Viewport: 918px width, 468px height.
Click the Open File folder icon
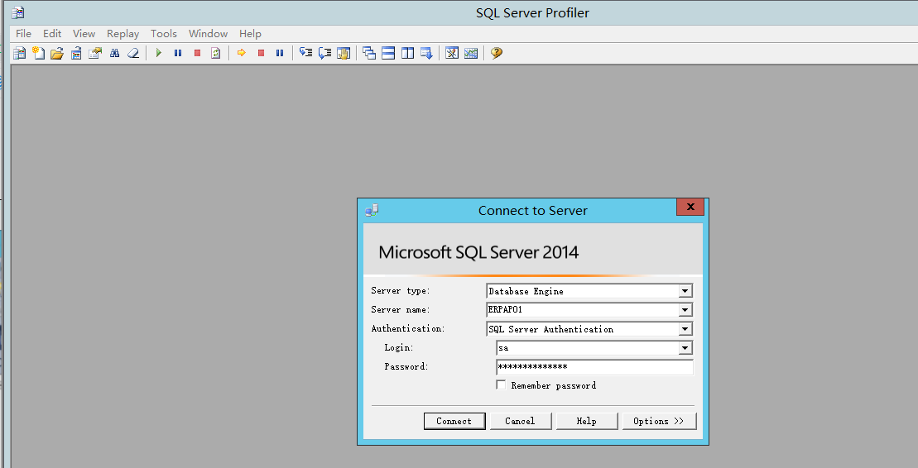[x=57, y=53]
